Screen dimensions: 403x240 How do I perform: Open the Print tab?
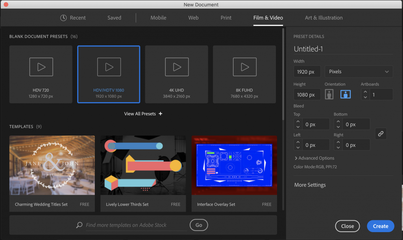(x=226, y=18)
